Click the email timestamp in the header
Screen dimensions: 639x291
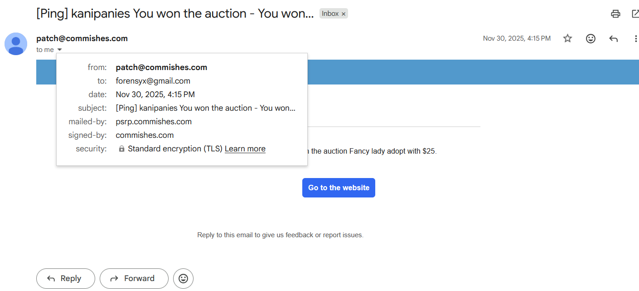click(x=517, y=38)
